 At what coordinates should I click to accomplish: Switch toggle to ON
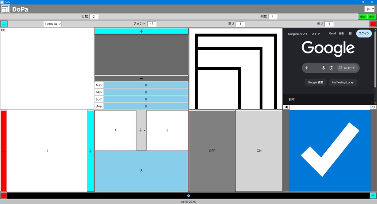259,151
